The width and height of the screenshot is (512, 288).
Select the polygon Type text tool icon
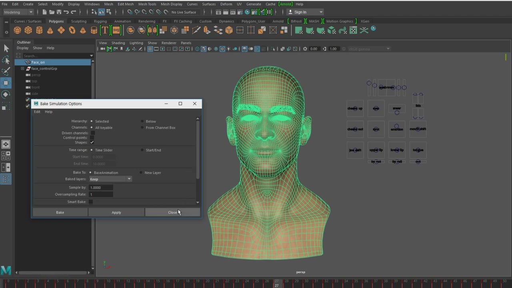105,30
